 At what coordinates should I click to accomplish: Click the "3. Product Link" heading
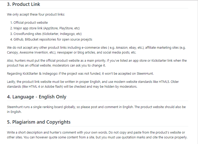[23, 4]
